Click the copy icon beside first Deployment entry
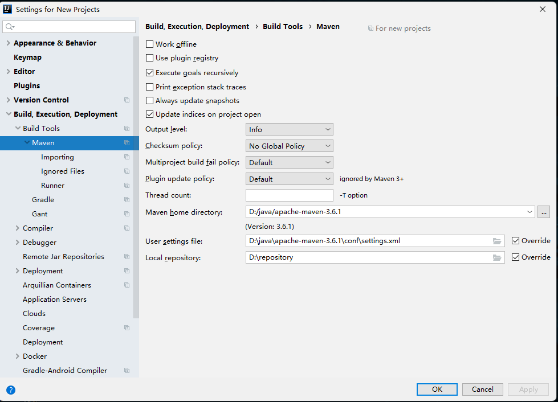The height and width of the screenshot is (402, 558). coord(127,270)
